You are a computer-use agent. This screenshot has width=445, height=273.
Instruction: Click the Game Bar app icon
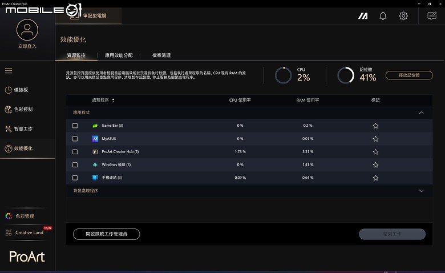[95, 126]
